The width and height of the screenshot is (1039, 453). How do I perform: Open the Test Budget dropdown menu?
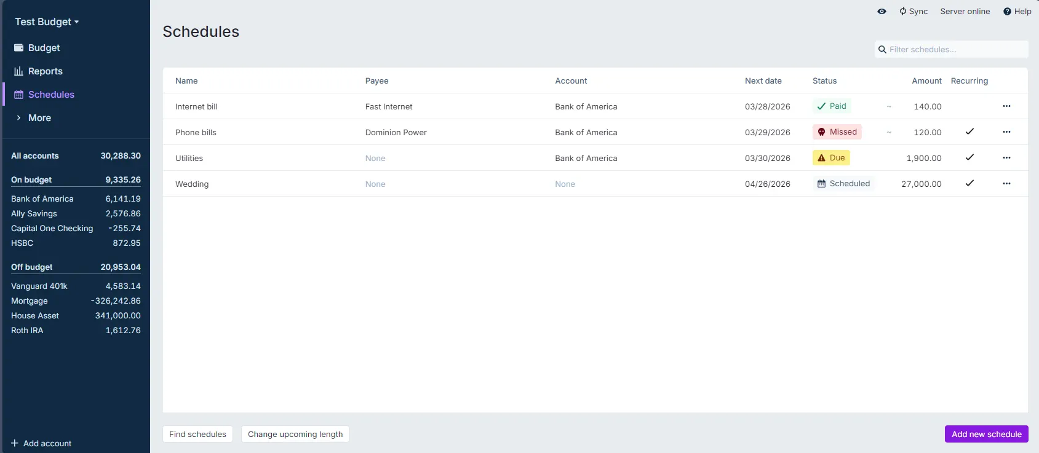point(47,22)
